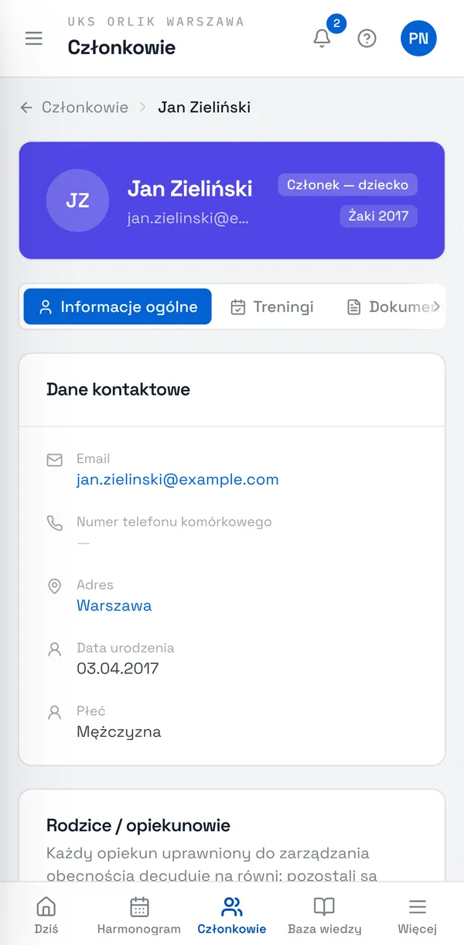Click the Numer telefonu komórkowego label
Screen dimensions: 464x945
click(174, 522)
